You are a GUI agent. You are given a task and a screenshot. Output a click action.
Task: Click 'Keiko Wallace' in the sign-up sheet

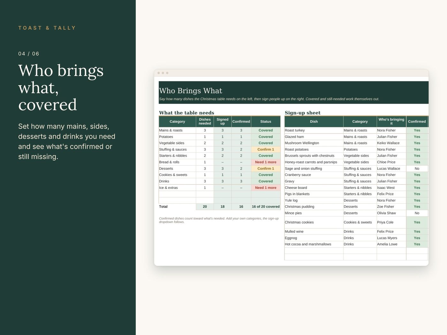tap(391, 143)
